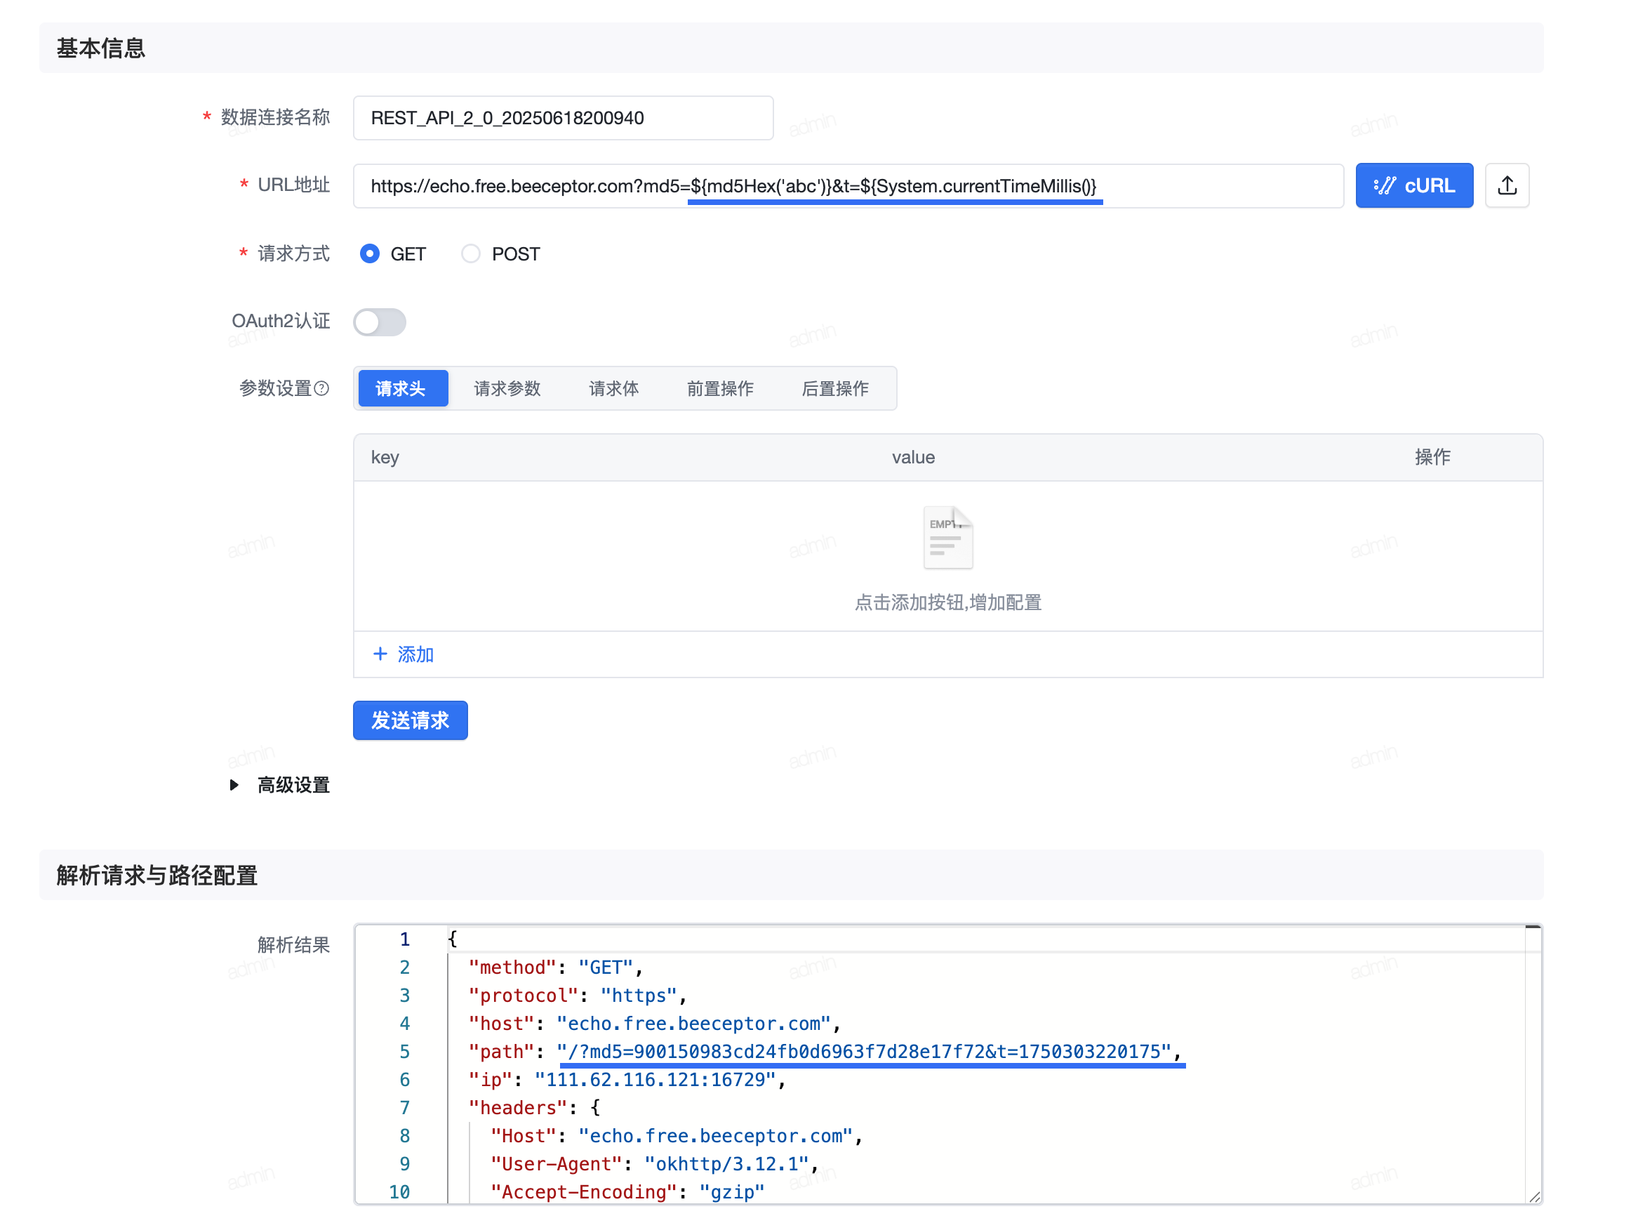Switch to the 请求参数 tab

[507, 388]
